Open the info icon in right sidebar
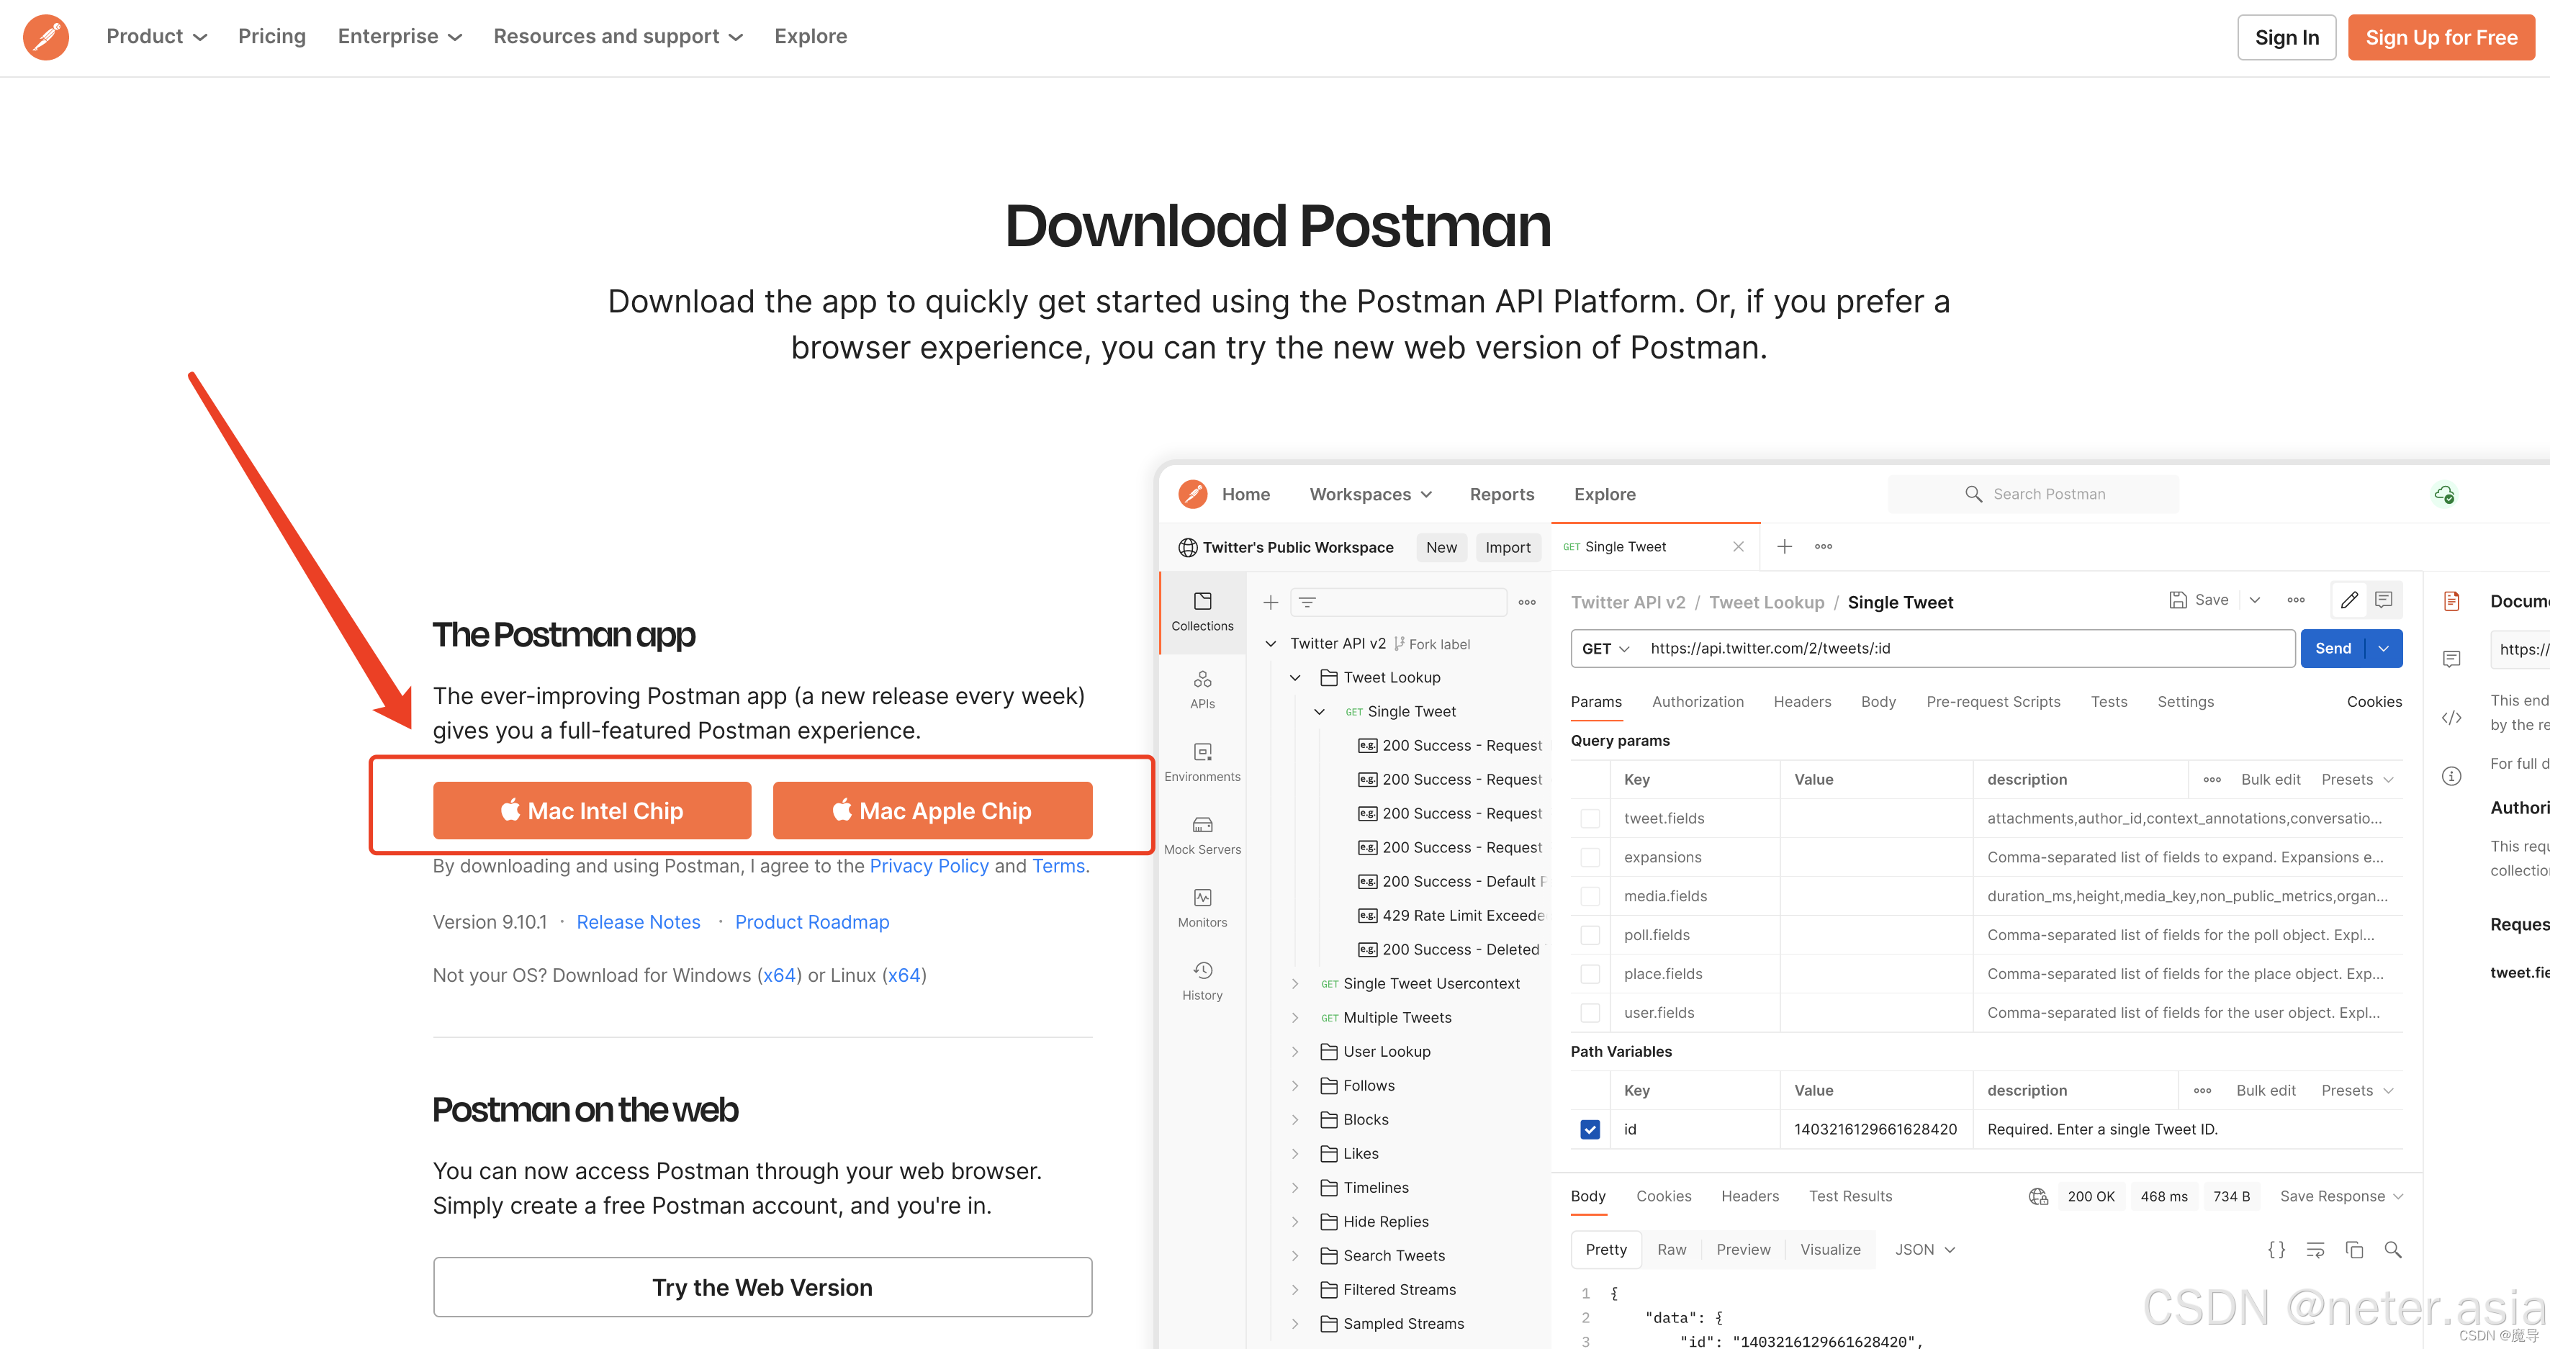Image resolution: width=2550 pixels, height=1349 pixels. [x=2451, y=776]
